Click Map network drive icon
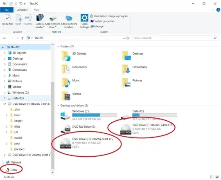This screenshot has height=180, width=221. [52, 19]
